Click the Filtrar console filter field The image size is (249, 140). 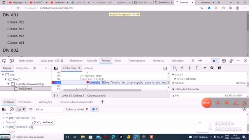tap(49, 109)
